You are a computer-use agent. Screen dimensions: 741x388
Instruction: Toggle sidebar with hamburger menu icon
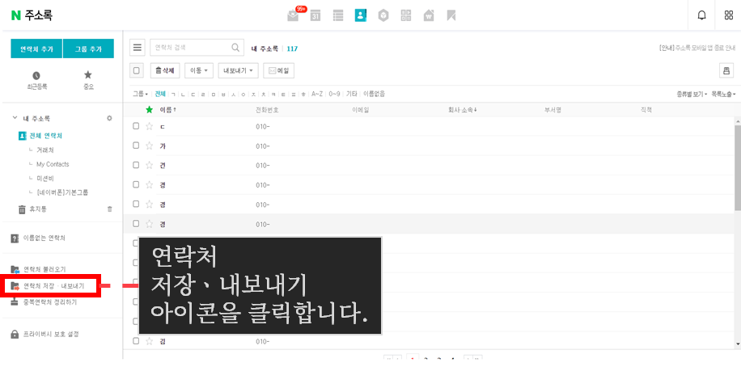[x=137, y=47]
